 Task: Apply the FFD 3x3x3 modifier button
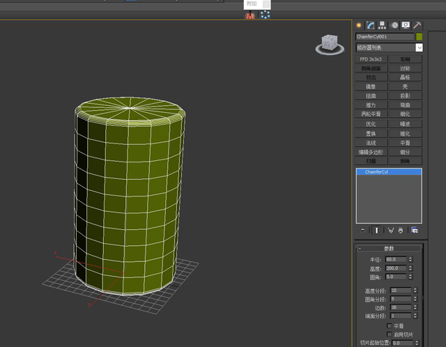(371, 59)
